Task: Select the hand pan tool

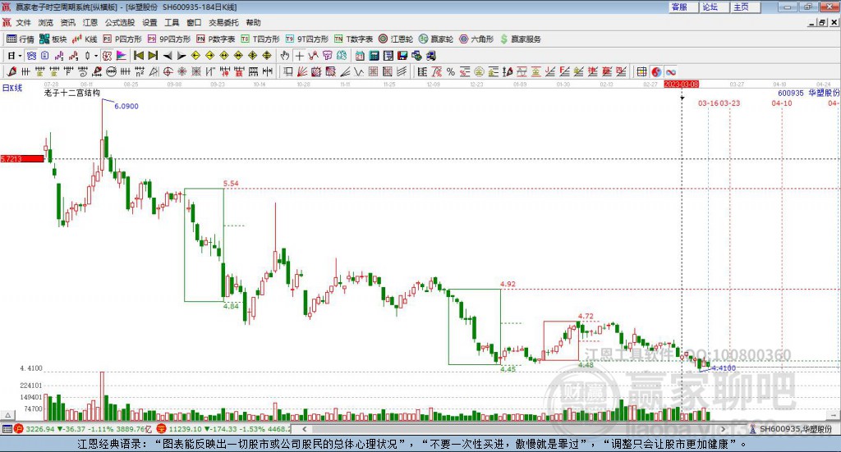Action: (284, 56)
